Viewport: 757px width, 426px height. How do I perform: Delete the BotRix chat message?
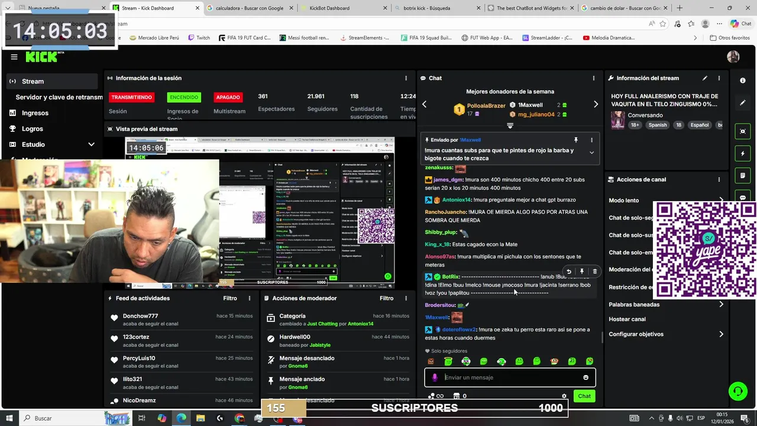[x=595, y=272]
